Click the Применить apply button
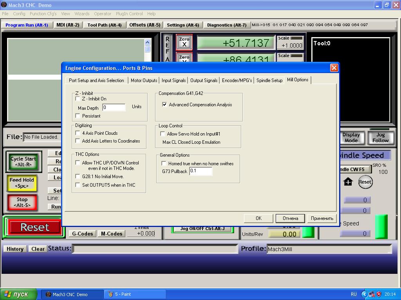The width and height of the screenshot is (401, 300). (x=322, y=218)
